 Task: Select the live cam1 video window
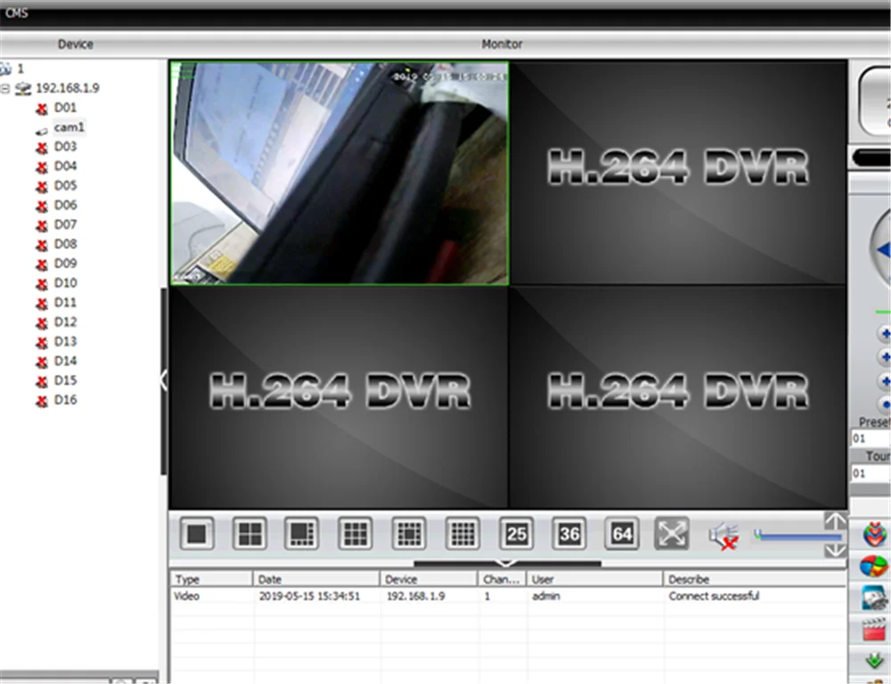(x=339, y=173)
